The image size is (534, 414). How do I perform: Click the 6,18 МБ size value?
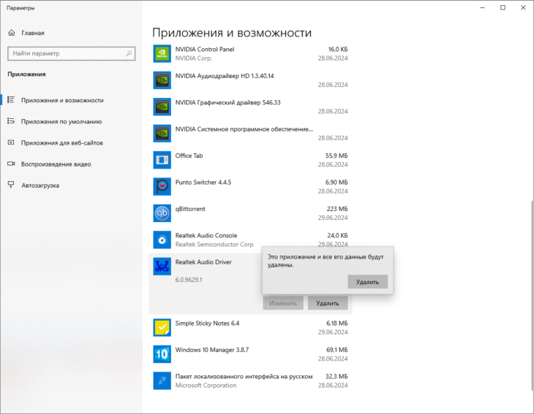tap(336, 323)
